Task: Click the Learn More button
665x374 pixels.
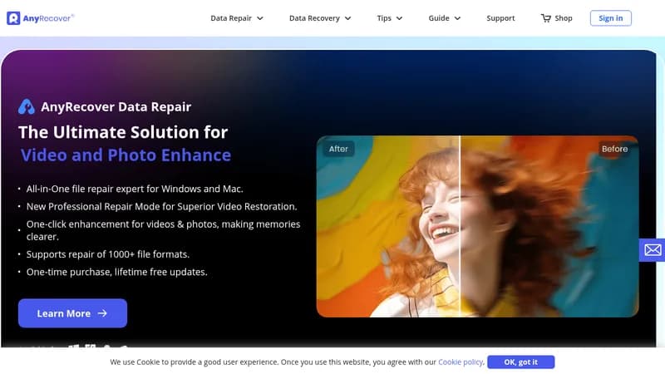Action: coord(72,313)
